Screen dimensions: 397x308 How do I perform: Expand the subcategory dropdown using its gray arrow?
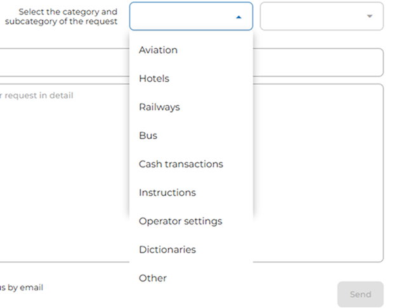(370, 16)
